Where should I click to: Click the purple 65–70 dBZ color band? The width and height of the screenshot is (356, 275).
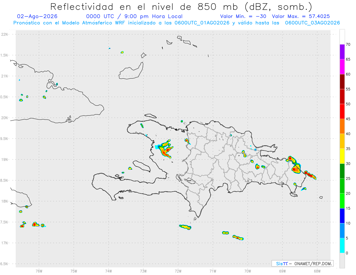[342, 52]
